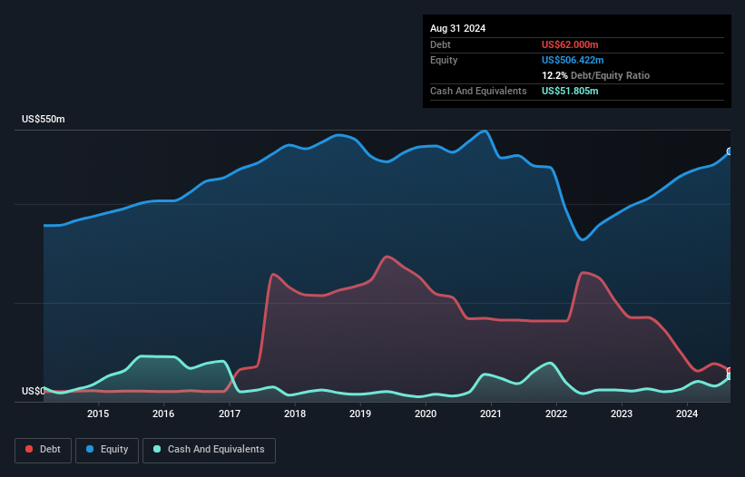Viewport: 745px width, 477px height.
Task: Click the US$0 y-axis label
Action: coord(34,391)
